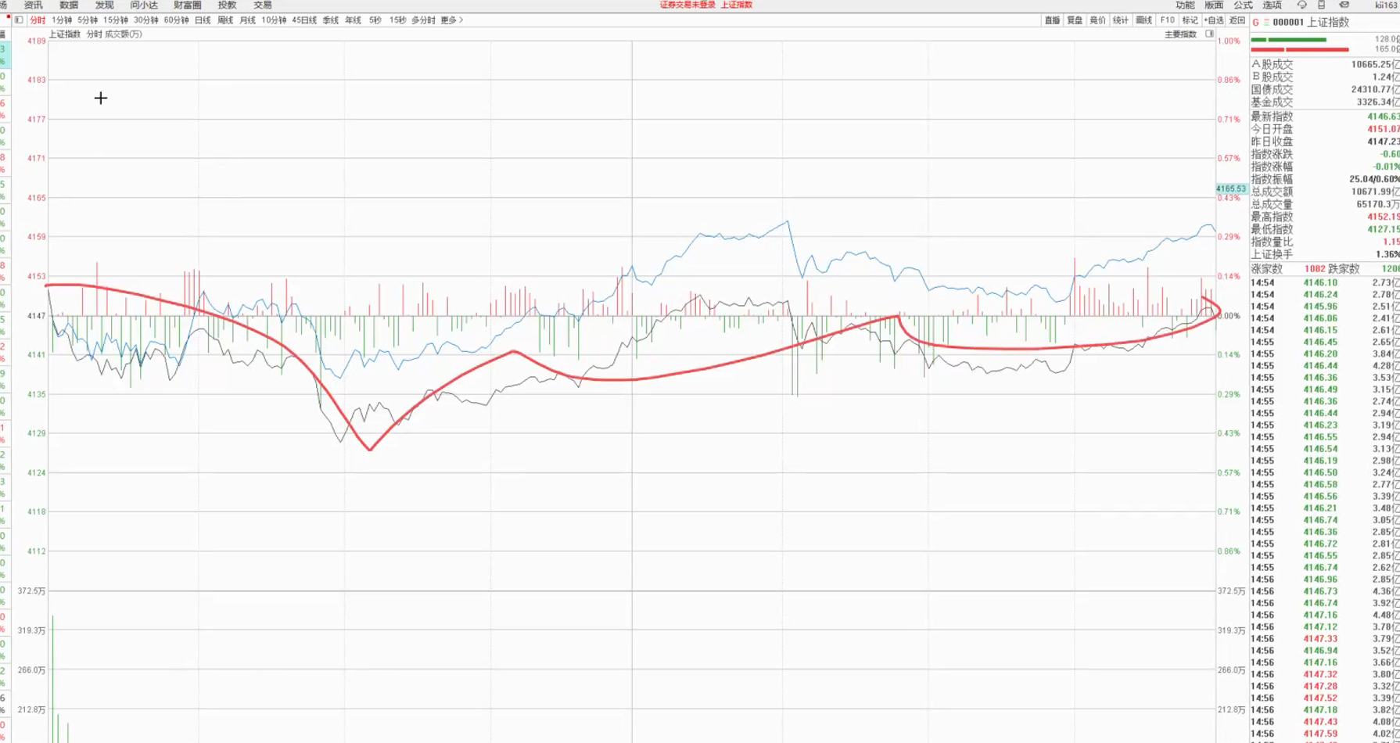
Task: Click the headset customer service icon
Action: 1301,5
